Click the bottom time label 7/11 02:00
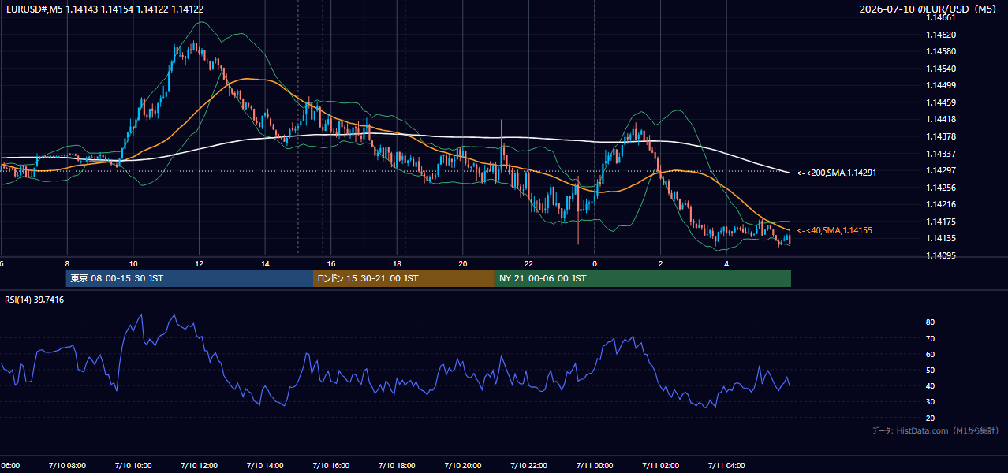 tap(660, 465)
